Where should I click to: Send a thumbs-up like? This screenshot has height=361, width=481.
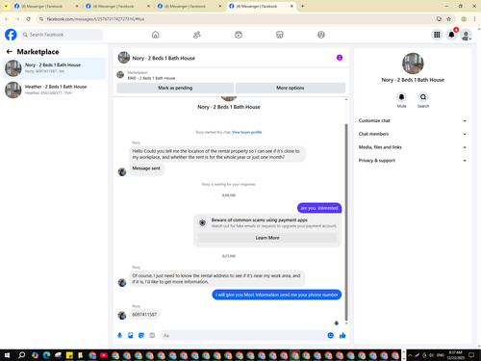coord(342,335)
